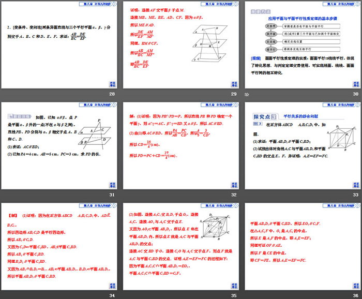The width and height of the screenshot is (362, 299).
Task: Click the blue corner icon on slide 29
Action: pos(234,84)
